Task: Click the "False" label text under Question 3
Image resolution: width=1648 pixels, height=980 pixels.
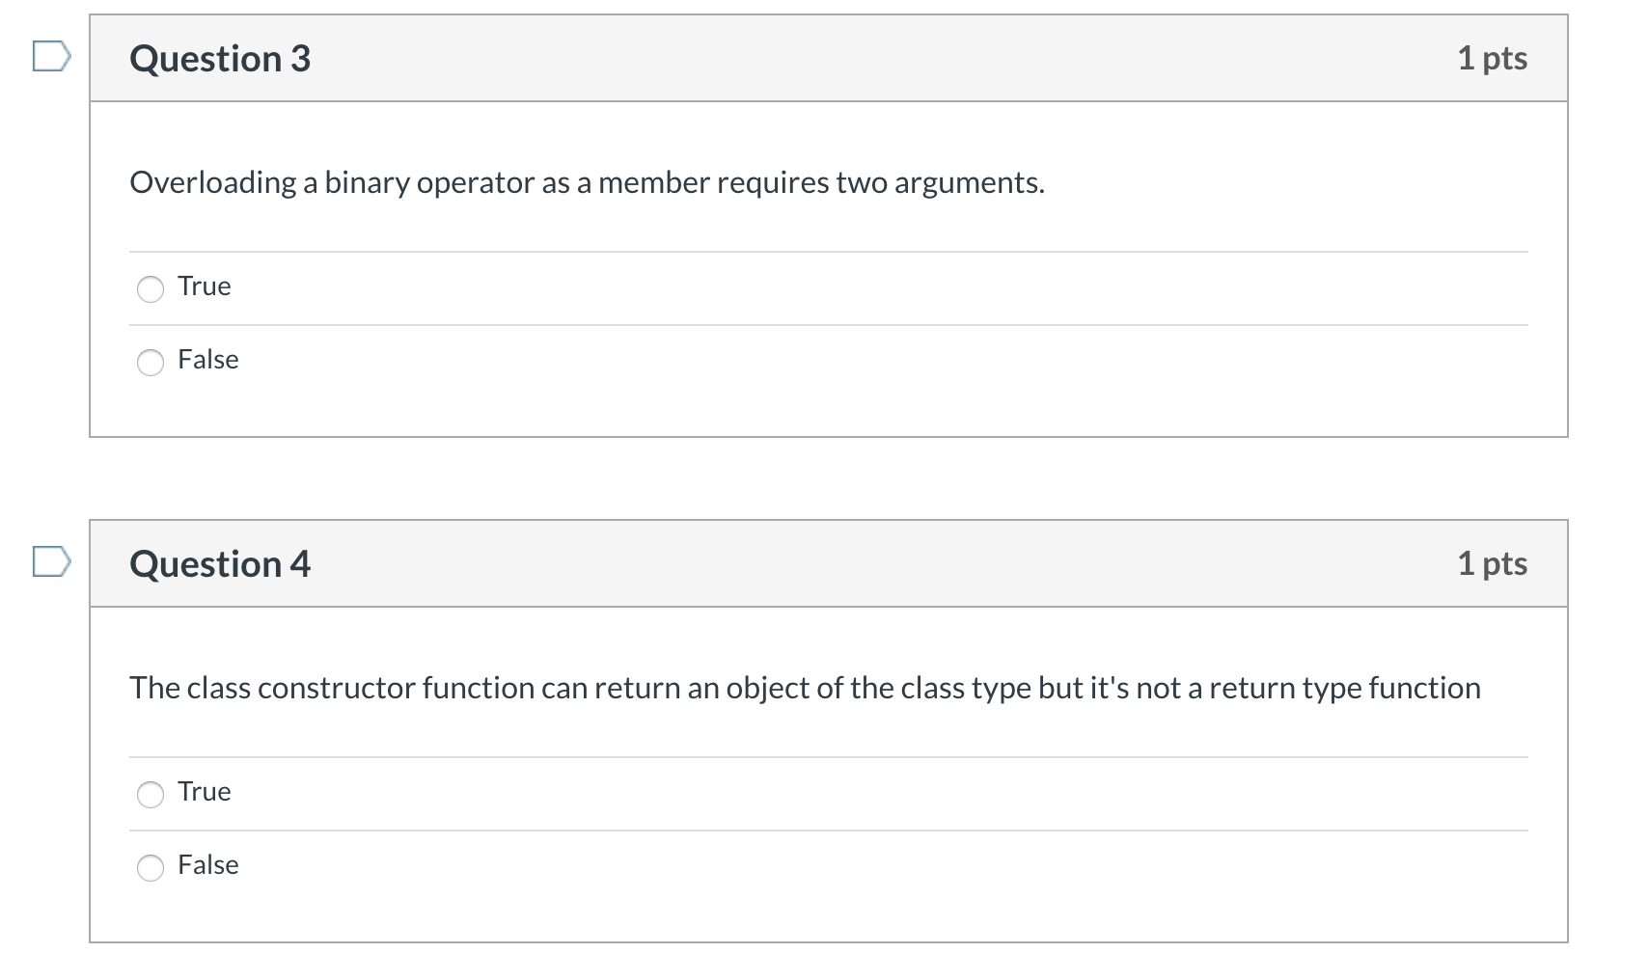Action: (208, 360)
